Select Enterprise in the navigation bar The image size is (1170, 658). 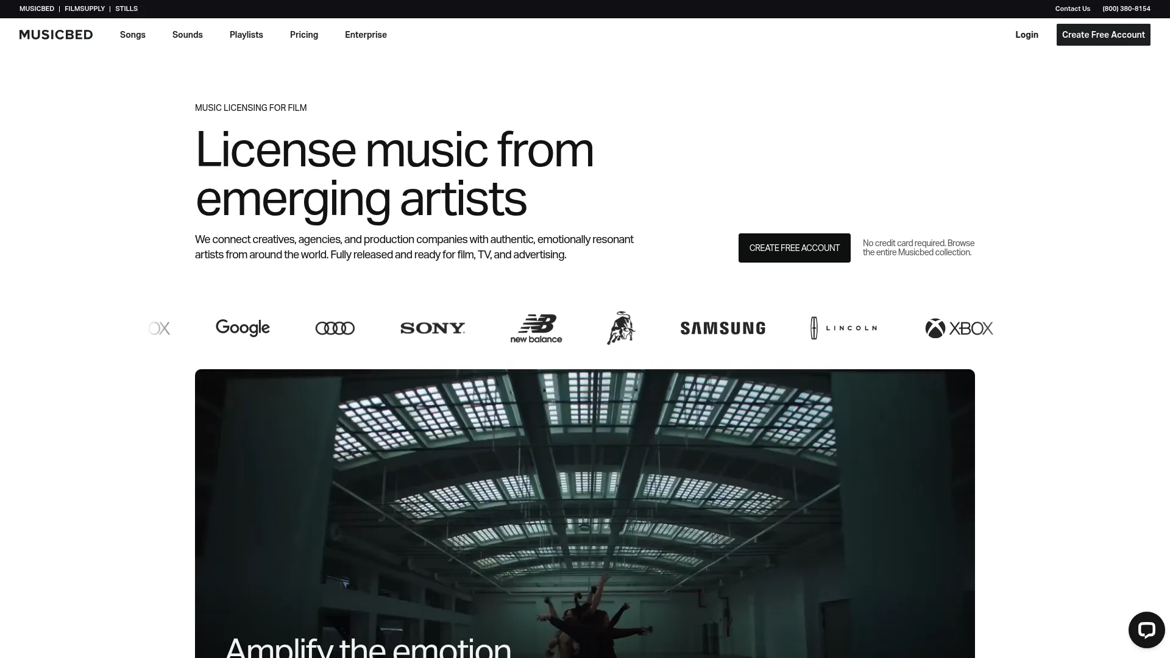(x=366, y=35)
